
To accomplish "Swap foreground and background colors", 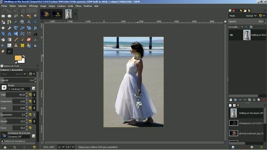I will coord(24,56).
